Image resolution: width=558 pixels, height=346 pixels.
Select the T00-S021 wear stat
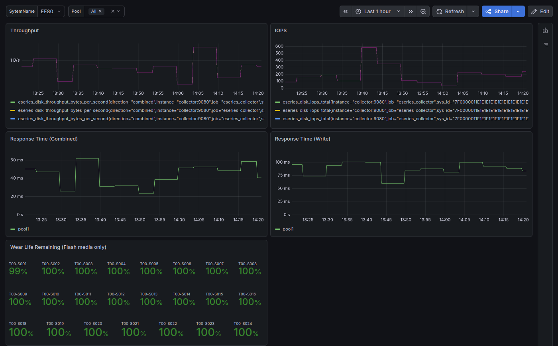click(134, 329)
